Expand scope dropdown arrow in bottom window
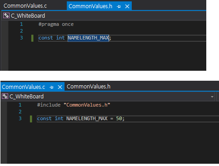Viewport: 219px width, 166px height. 212,97
